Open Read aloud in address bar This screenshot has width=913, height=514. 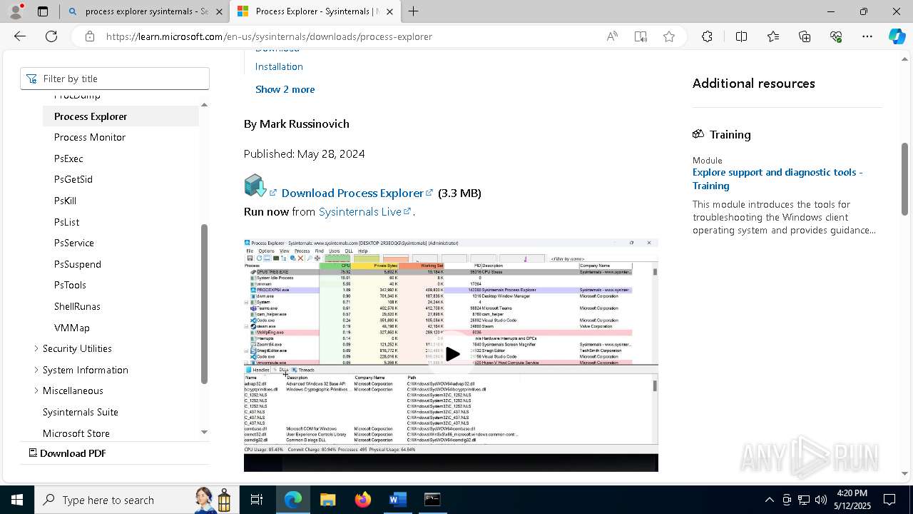(x=612, y=36)
